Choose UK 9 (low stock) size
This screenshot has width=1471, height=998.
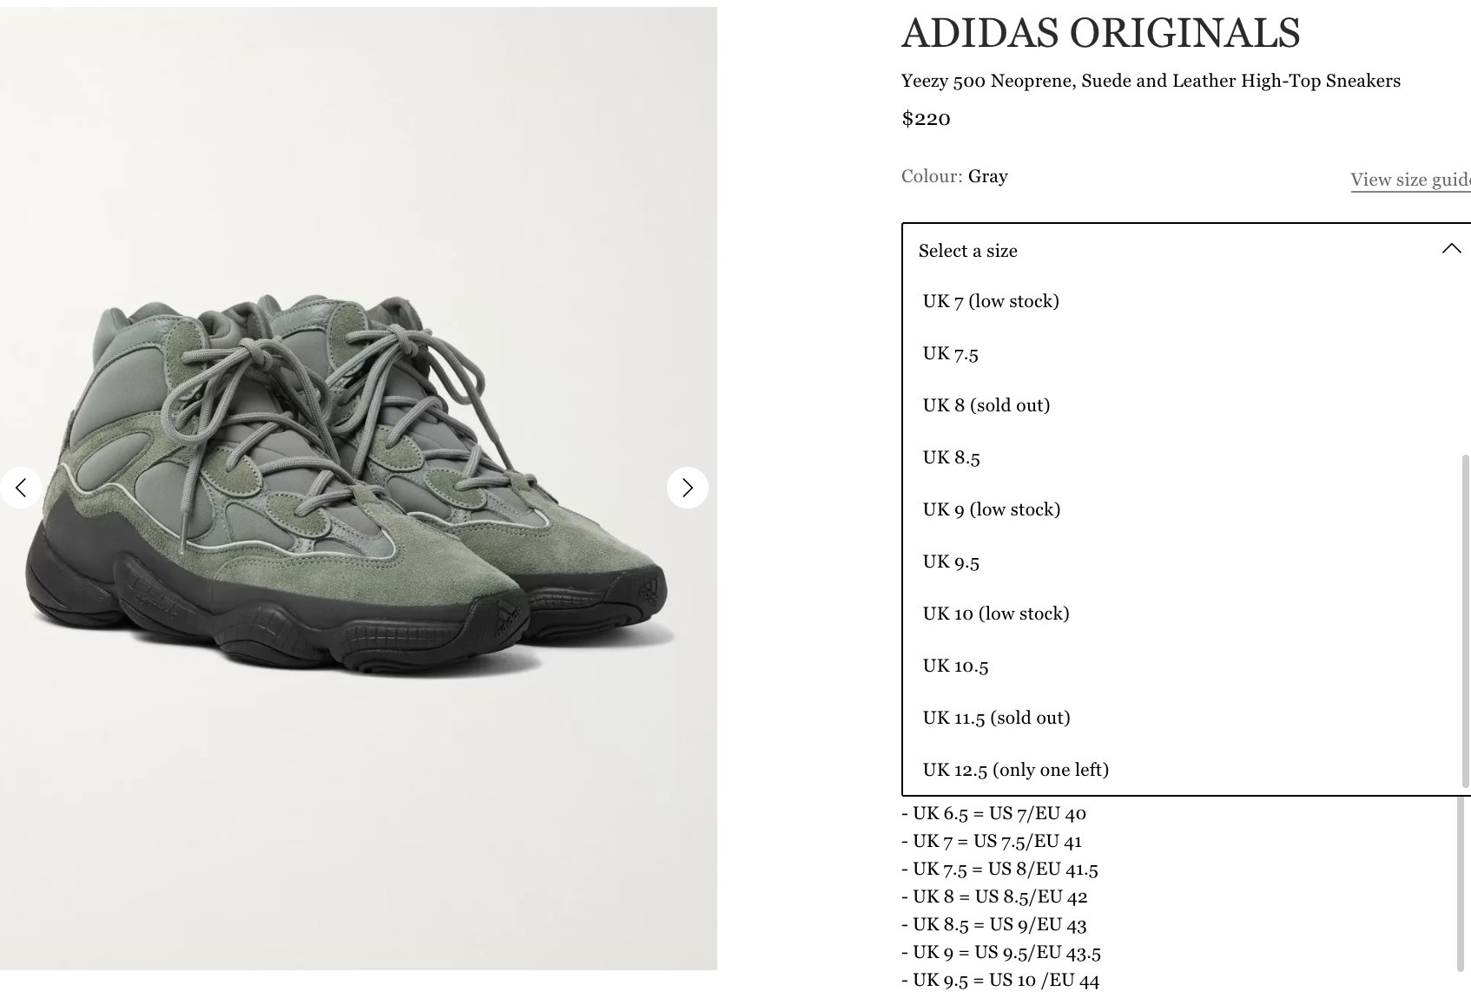(x=1183, y=509)
